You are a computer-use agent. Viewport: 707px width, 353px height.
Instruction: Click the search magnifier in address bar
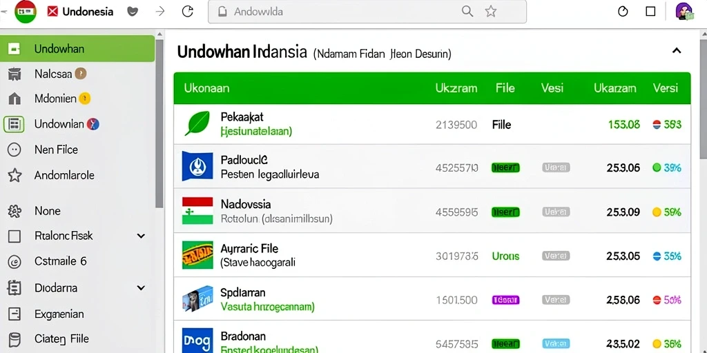coord(467,12)
